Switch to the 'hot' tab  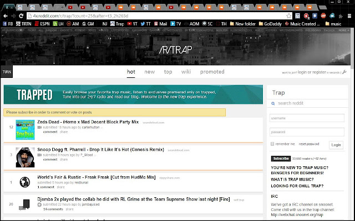pyautogui.click(x=131, y=72)
